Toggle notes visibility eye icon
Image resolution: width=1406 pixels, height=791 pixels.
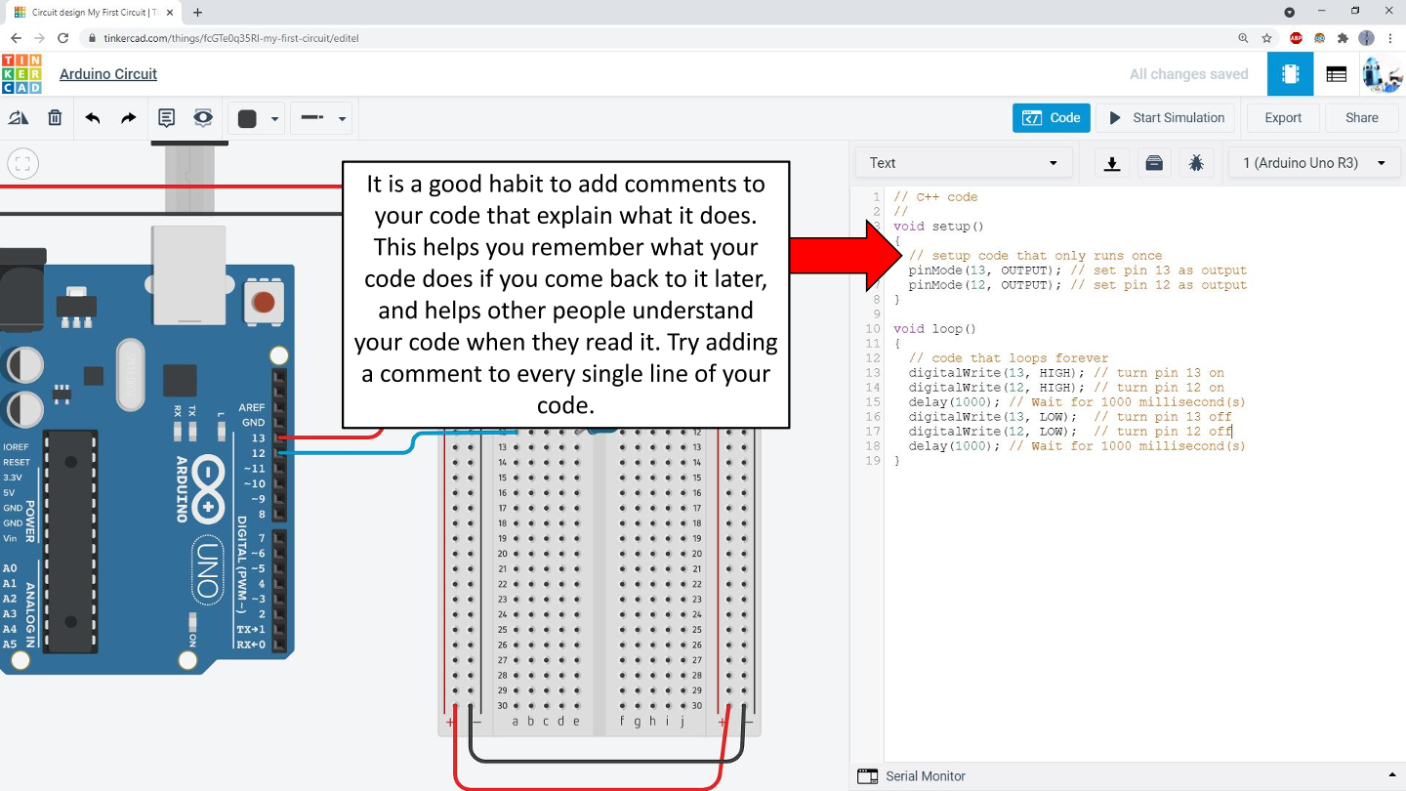(203, 118)
